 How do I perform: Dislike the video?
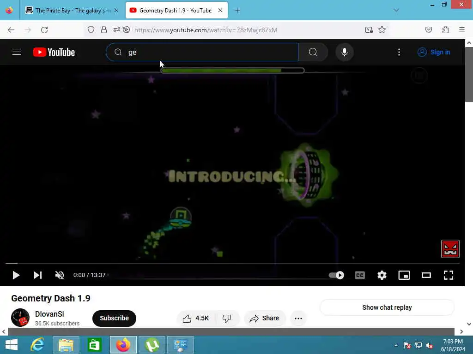[227, 318]
